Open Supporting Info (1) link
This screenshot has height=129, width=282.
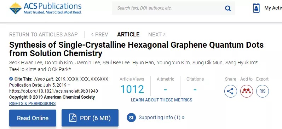coord(161,117)
